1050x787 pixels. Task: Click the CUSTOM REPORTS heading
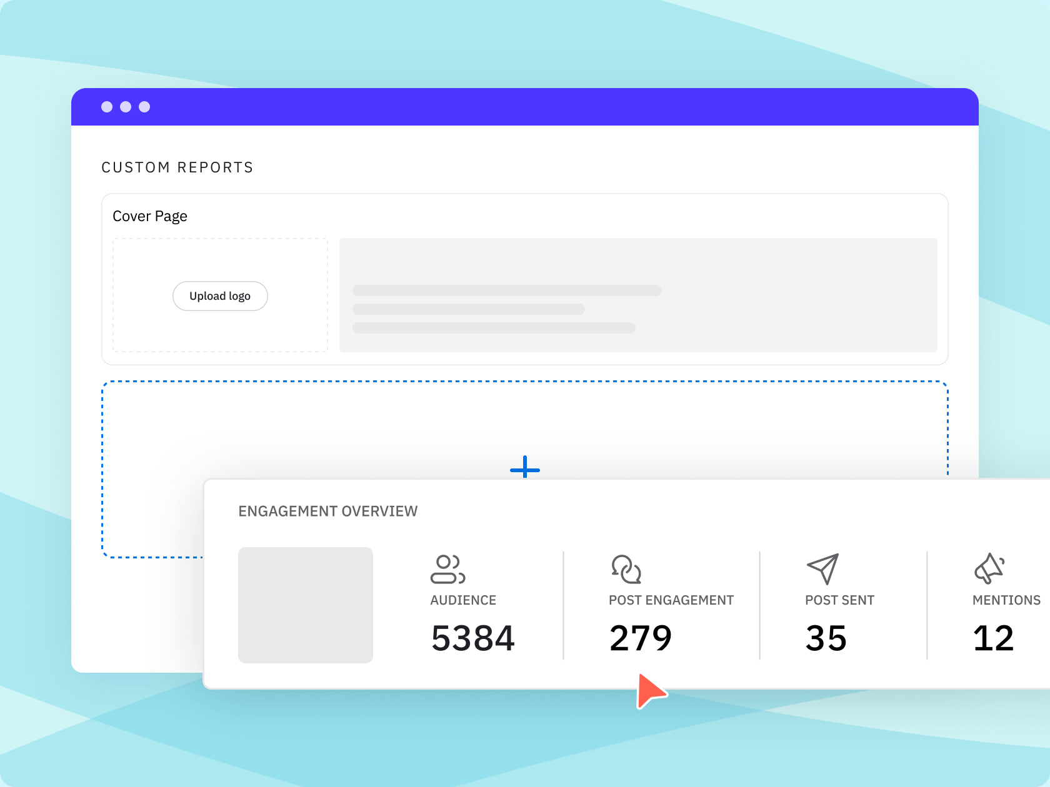click(177, 167)
